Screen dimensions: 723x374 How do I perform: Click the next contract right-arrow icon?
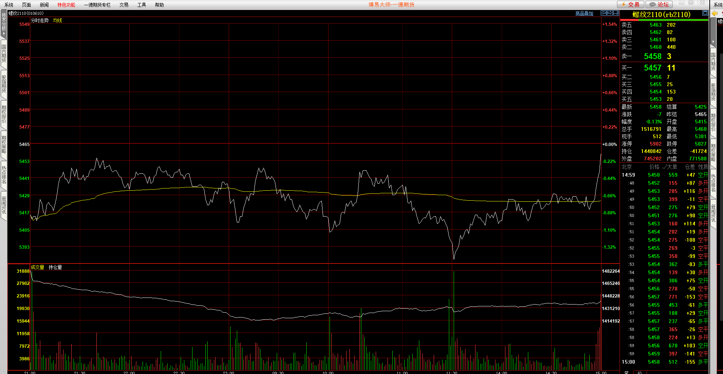click(x=610, y=13)
